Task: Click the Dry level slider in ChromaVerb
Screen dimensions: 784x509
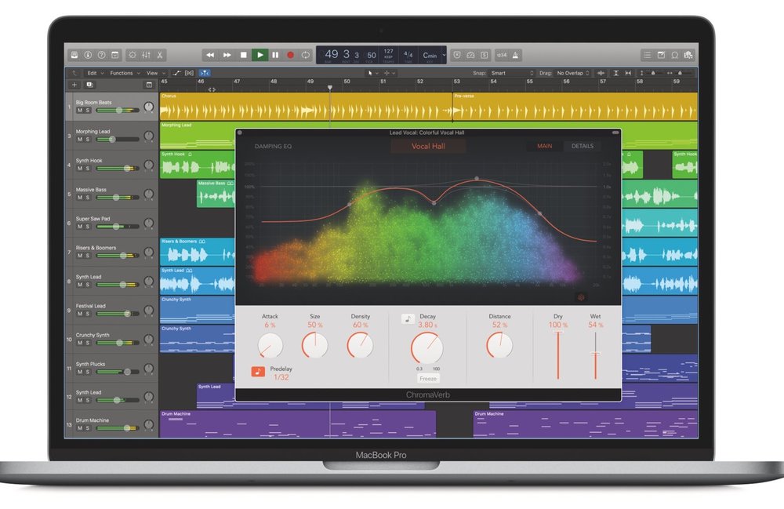Action: 558,355
